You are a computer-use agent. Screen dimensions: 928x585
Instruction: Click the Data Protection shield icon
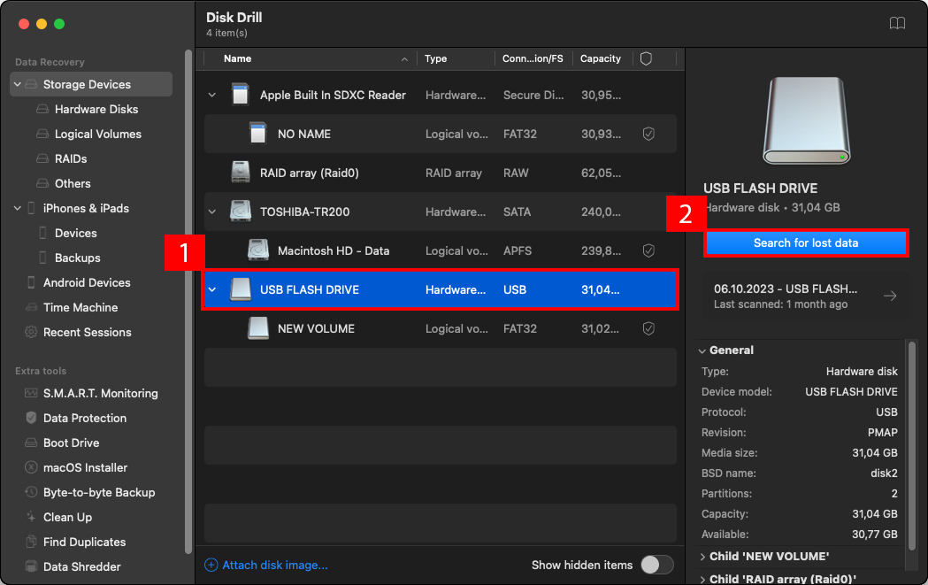coord(31,418)
